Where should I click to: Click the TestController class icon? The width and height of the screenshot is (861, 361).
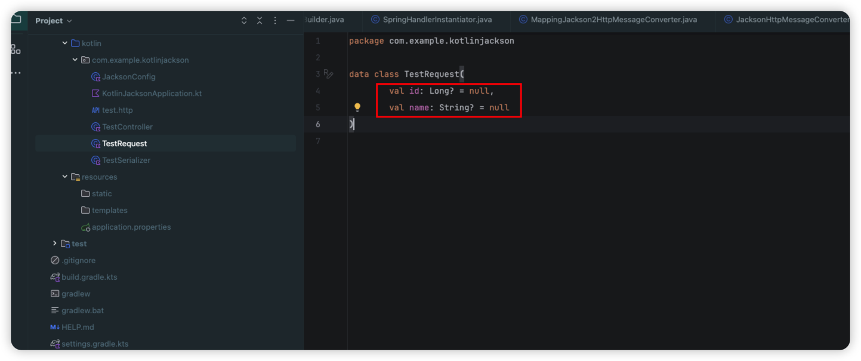pyautogui.click(x=95, y=127)
